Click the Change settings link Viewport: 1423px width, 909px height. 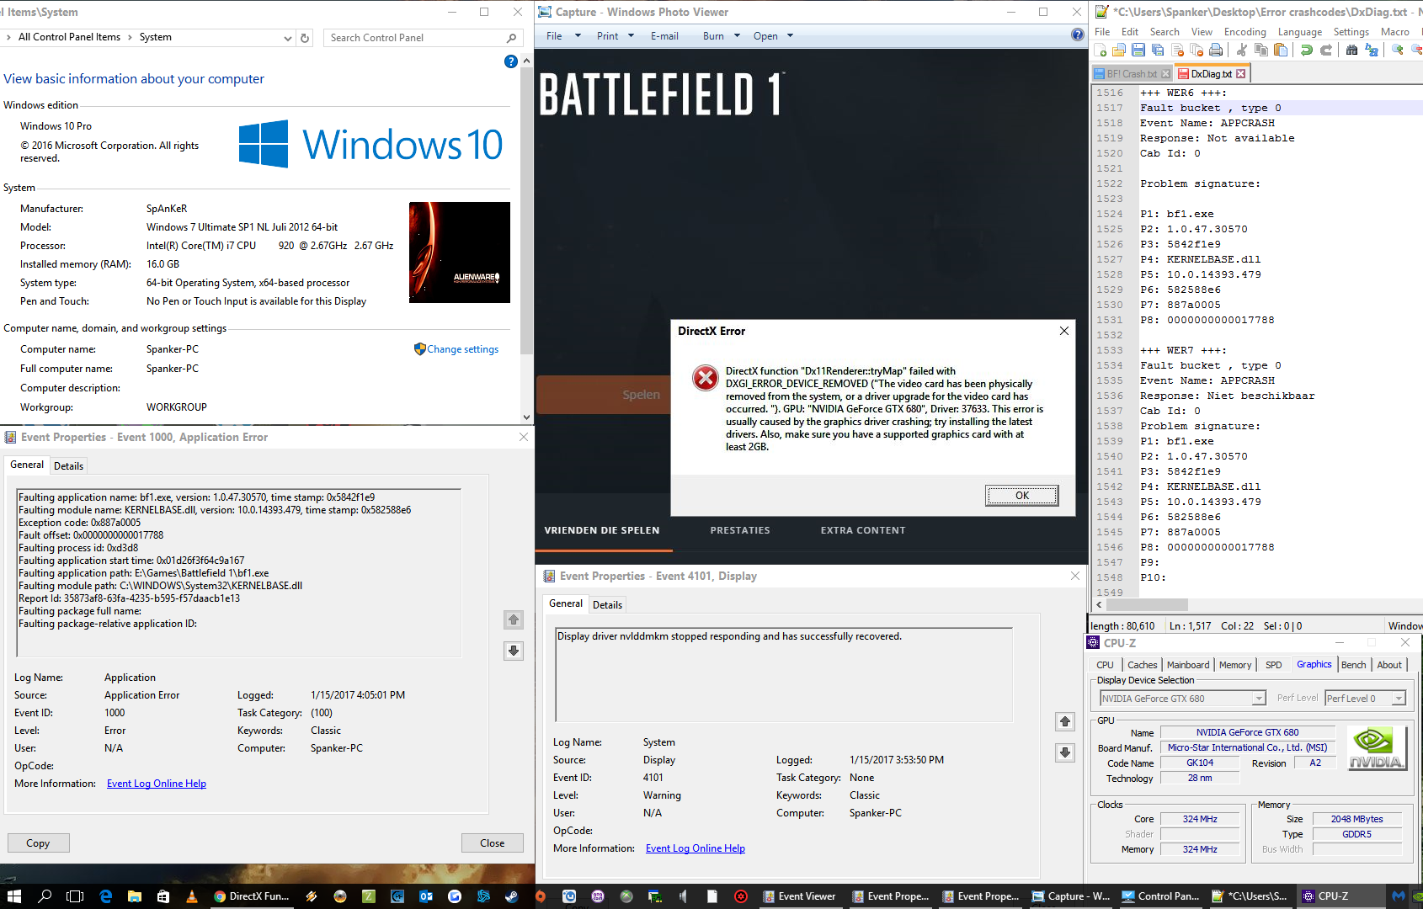tap(462, 349)
